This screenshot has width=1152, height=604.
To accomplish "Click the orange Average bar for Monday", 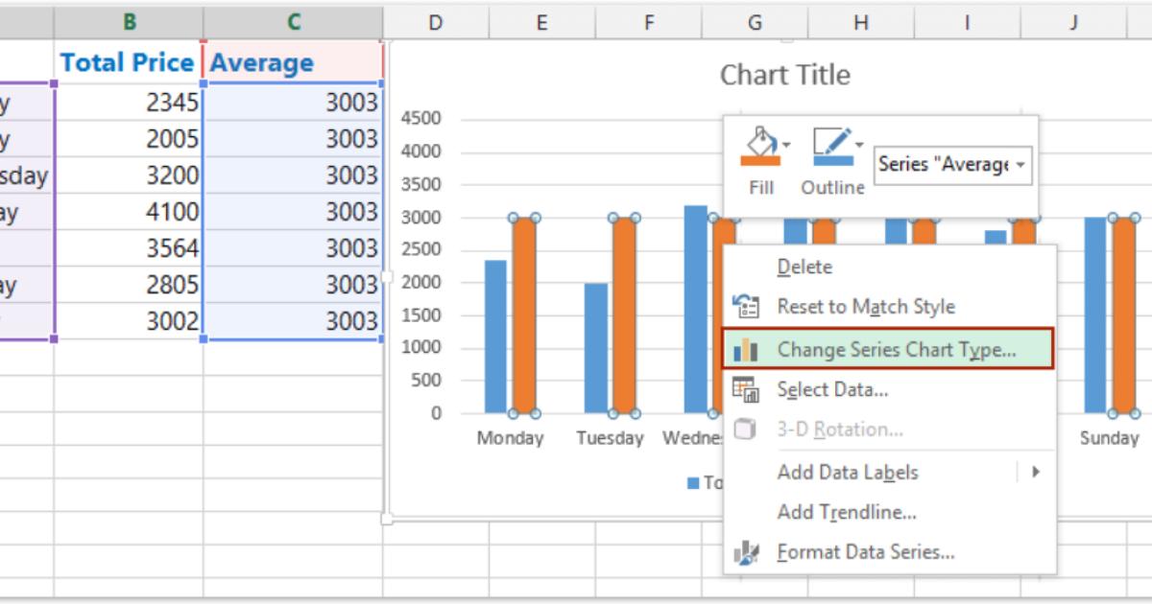I will [x=524, y=315].
